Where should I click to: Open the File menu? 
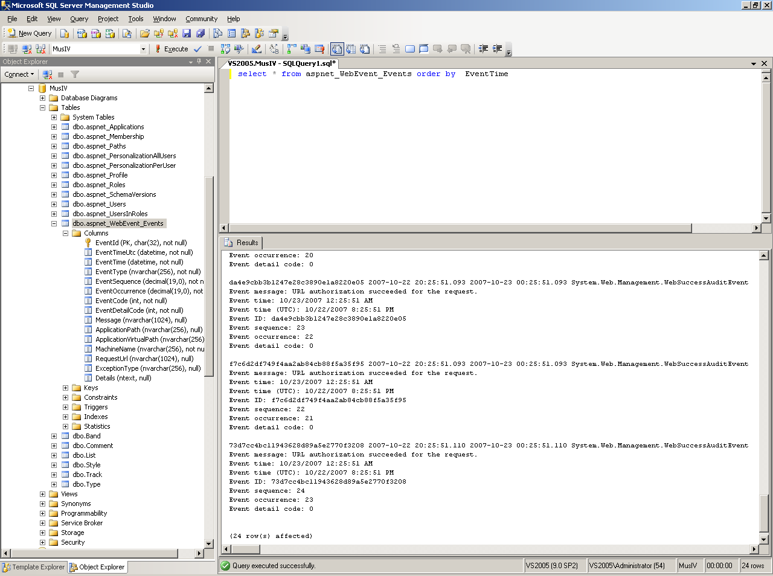pos(12,19)
